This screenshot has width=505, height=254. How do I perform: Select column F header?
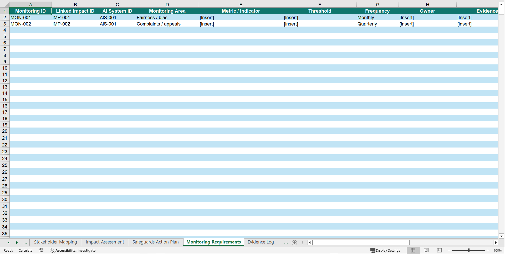(x=320, y=4)
